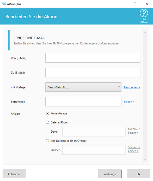Screen dimensions: 153x181
Task: Open the mit Vorlage dropdown
Action: tap(83, 87)
